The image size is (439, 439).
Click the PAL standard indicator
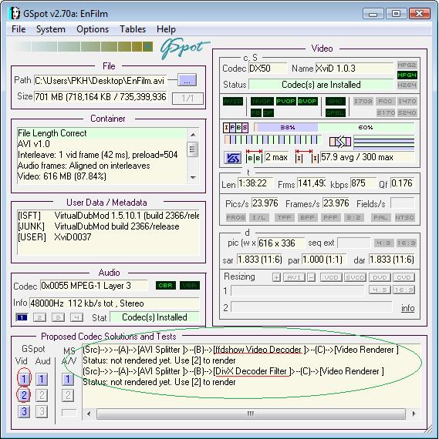point(380,217)
